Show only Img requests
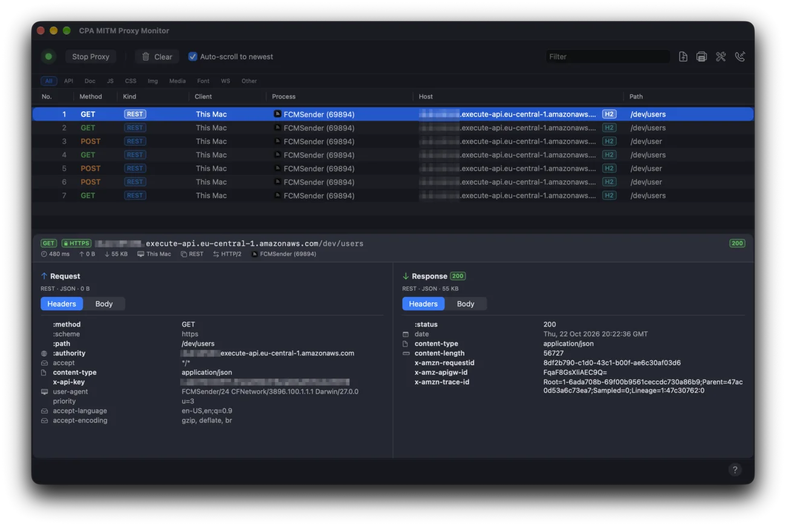The image size is (786, 526). click(x=153, y=81)
